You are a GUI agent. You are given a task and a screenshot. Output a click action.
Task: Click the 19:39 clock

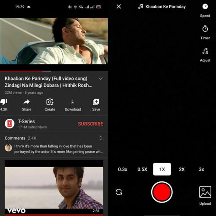20,7
